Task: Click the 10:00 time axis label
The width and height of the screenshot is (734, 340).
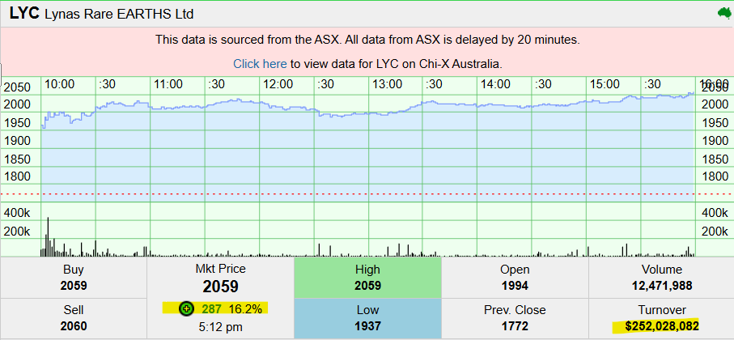Action: 59,84
